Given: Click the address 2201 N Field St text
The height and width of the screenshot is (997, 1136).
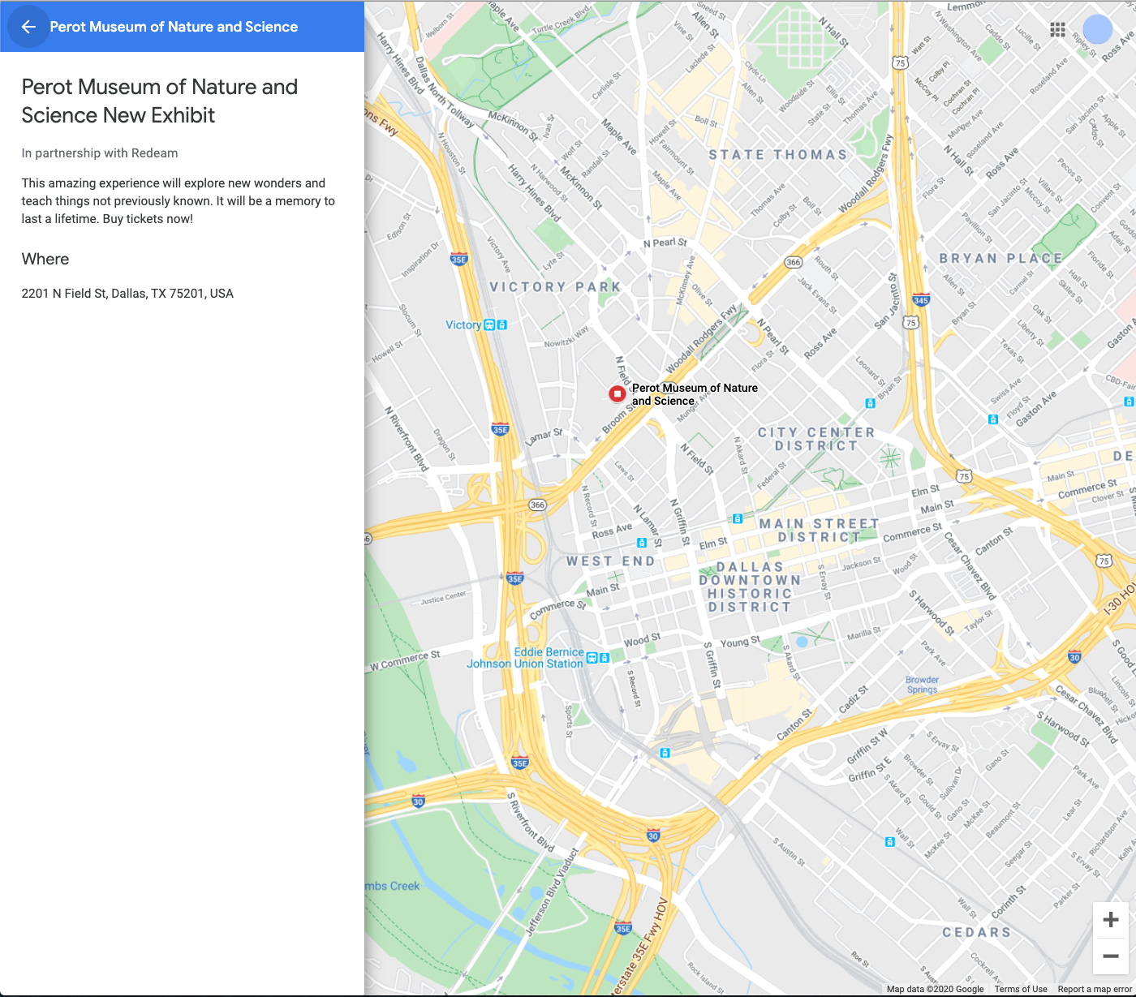Looking at the screenshot, I should [127, 294].
